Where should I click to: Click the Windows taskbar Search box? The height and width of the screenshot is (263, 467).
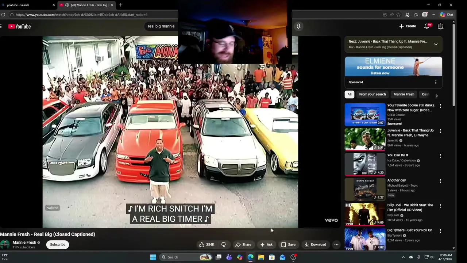coord(186,257)
